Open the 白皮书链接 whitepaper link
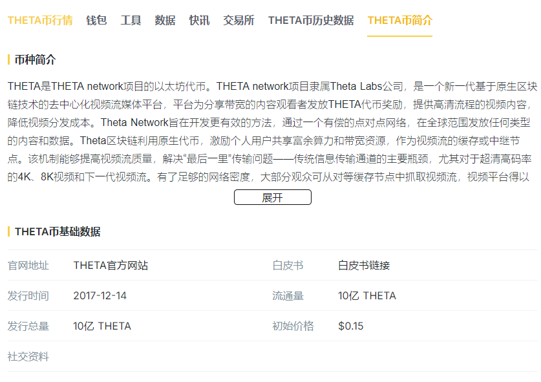The width and height of the screenshot is (541, 382). pyautogui.click(x=364, y=265)
